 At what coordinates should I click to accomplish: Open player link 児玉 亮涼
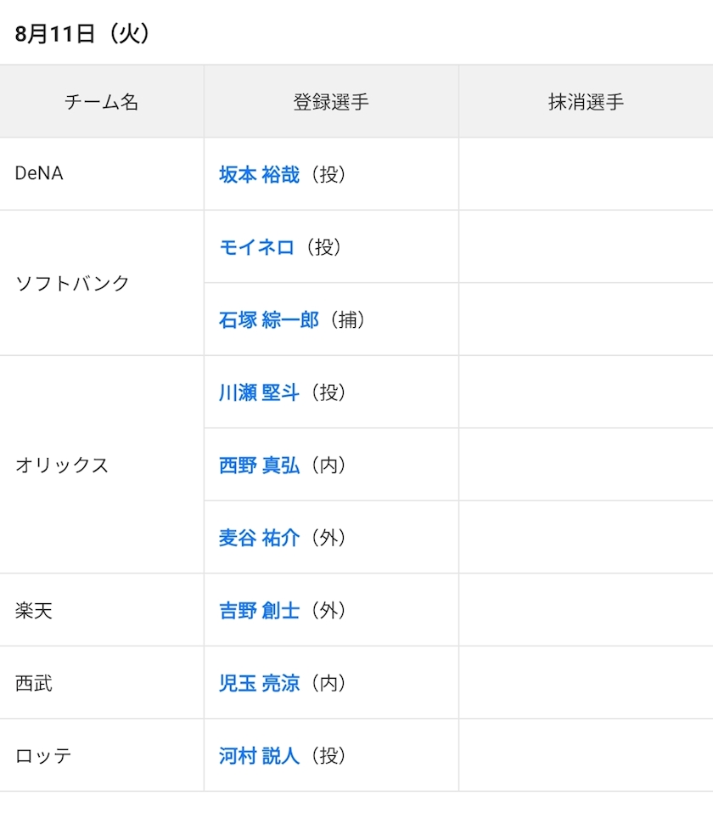click(259, 683)
